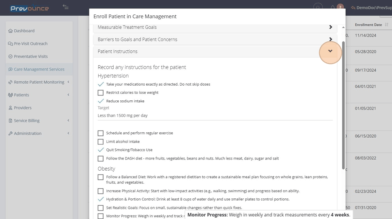Click the sodium Target input field

tap(215, 115)
